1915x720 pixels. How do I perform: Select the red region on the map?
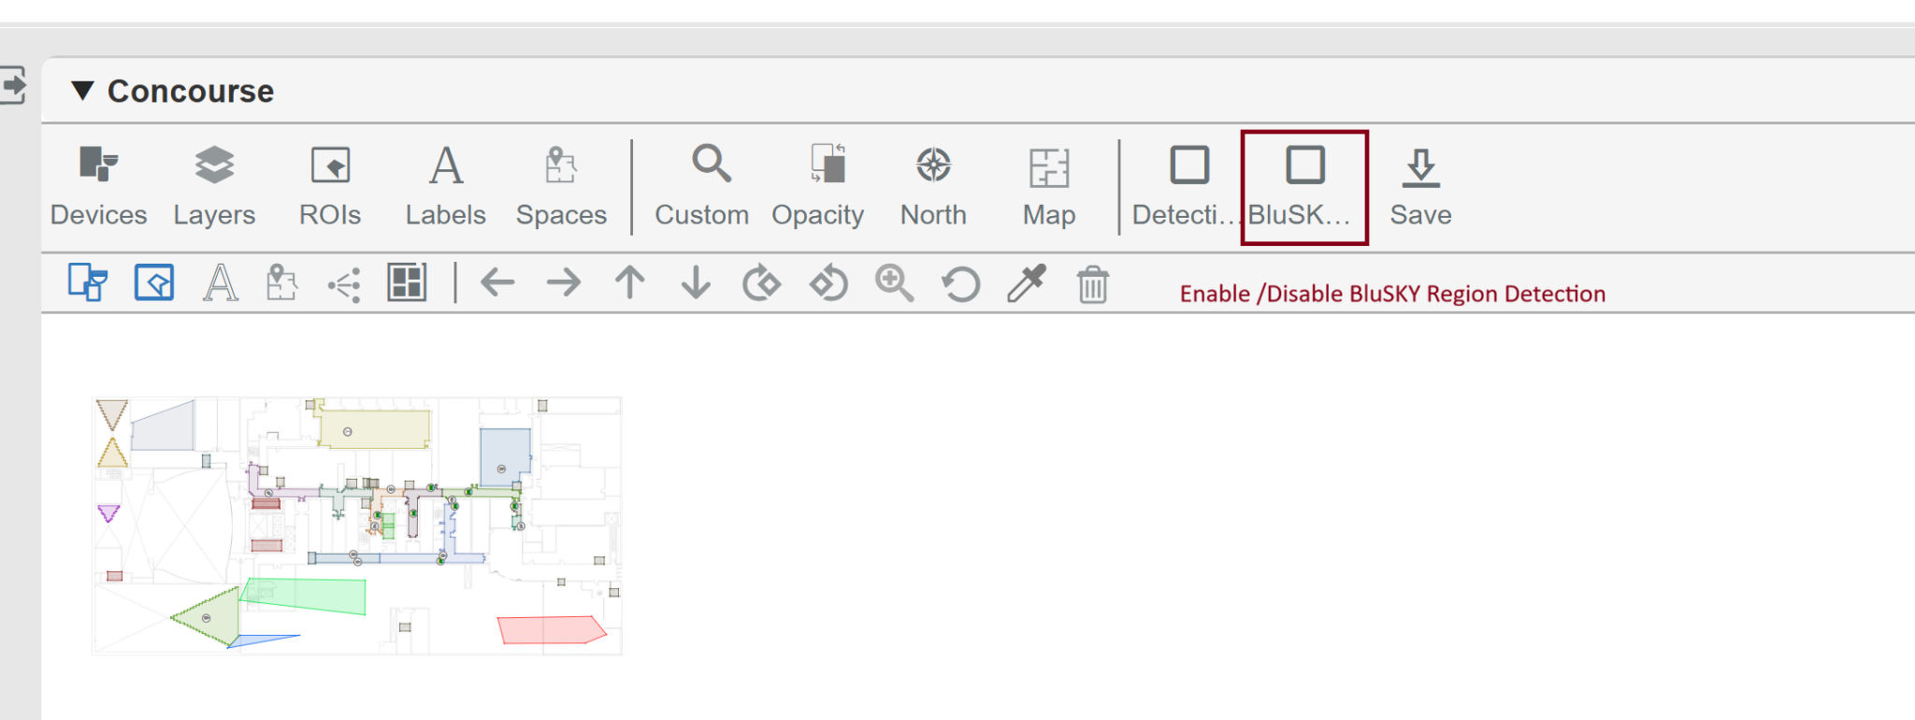[551, 629]
